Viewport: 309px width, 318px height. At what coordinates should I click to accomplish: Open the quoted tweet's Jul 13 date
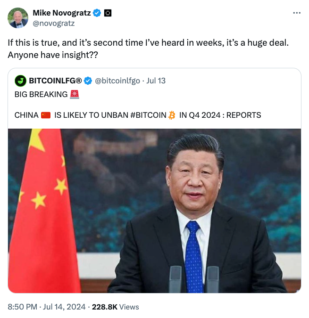click(156, 81)
